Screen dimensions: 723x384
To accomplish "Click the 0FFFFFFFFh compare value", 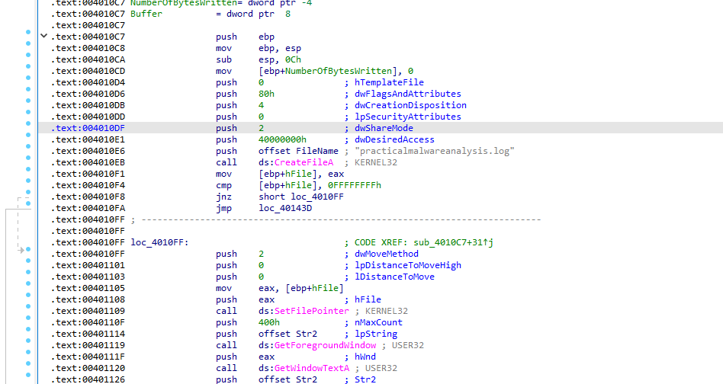I will 355,186.
